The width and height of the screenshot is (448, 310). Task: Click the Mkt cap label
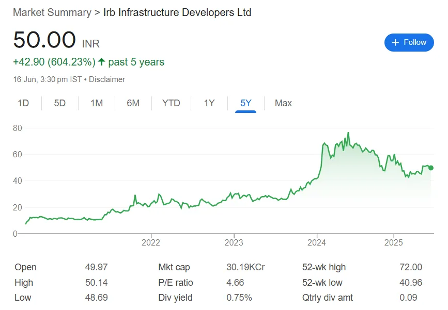pyautogui.click(x=174, y=267)
